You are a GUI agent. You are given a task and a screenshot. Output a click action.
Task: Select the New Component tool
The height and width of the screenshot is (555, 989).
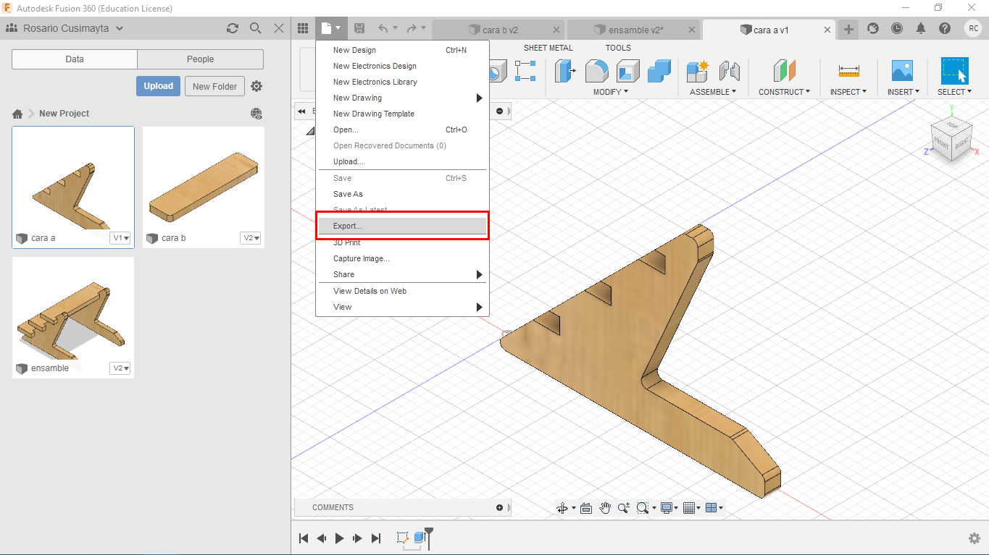click(x=698, y=71)
